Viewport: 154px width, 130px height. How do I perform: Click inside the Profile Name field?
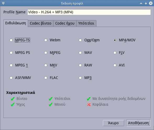click(89, 12)
